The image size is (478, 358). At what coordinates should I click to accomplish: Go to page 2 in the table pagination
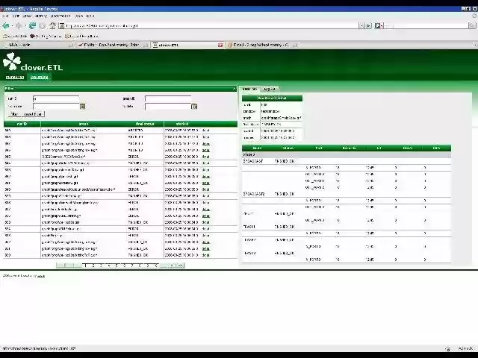coord(93,265)
